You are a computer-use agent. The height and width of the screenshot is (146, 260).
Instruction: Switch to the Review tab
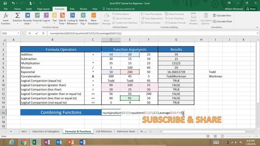83,9
